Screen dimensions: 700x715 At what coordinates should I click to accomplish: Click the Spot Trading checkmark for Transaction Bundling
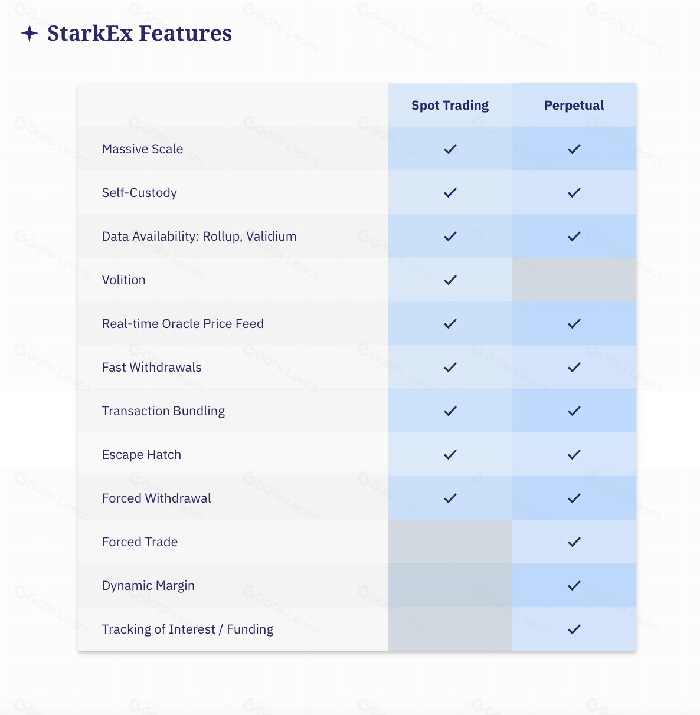coord(450,411)
